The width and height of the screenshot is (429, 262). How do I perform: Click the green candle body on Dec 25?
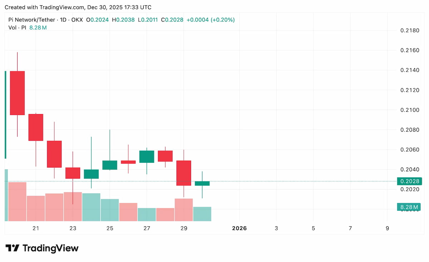(x=110, y=165)
